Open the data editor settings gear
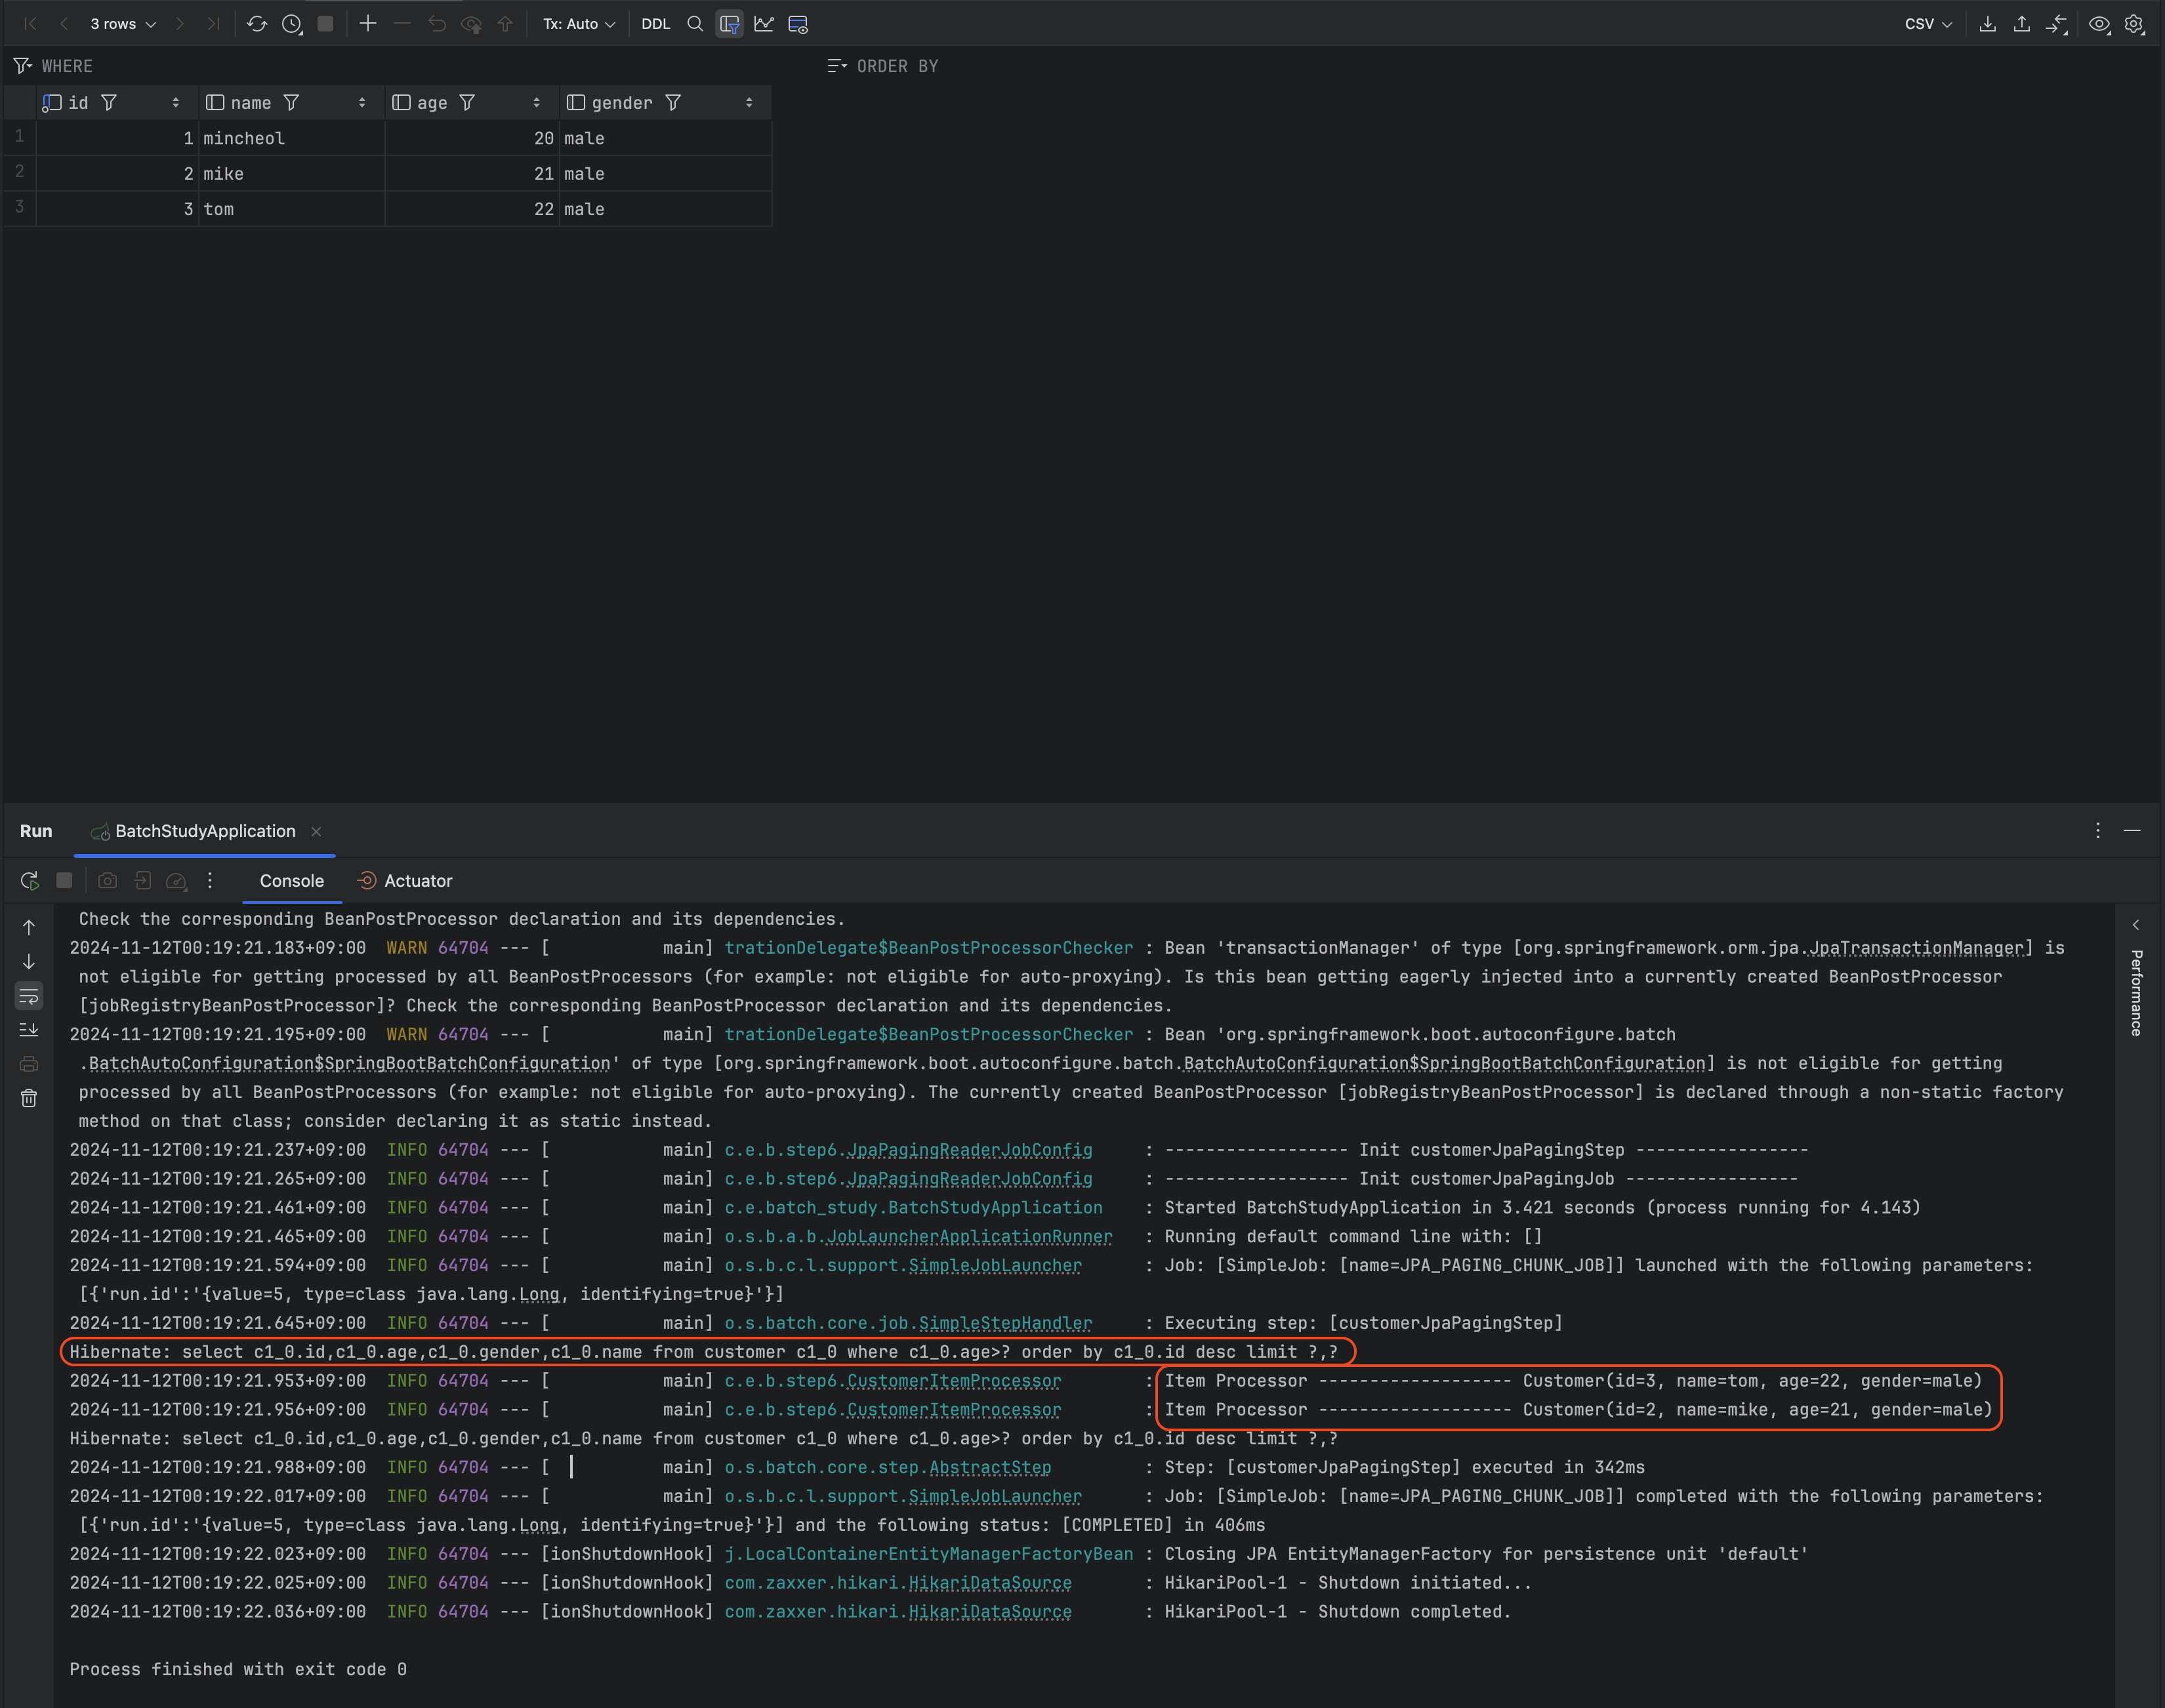Viewport: 2165px width, 1708px height. (x=2134, y=24)
